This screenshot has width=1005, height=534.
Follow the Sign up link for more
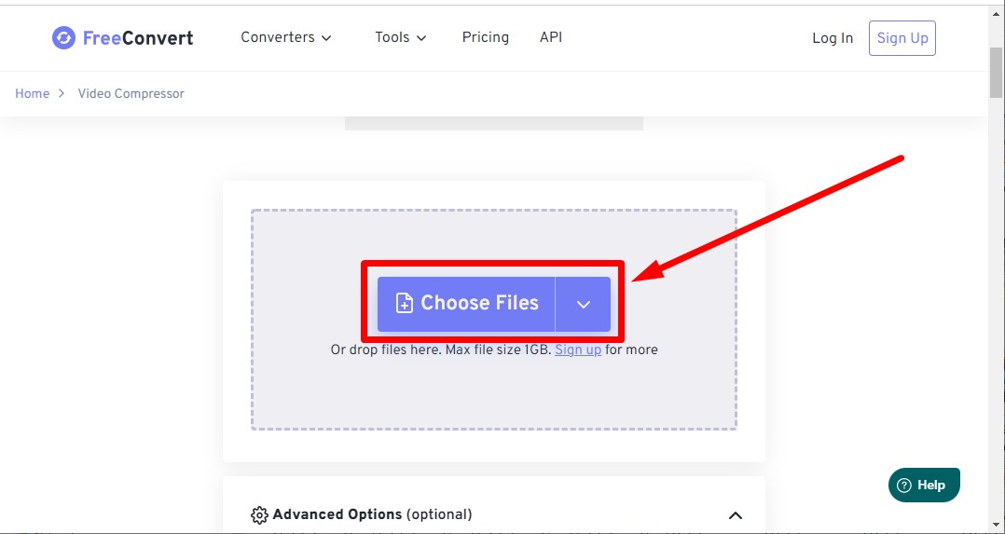point(578,349)
